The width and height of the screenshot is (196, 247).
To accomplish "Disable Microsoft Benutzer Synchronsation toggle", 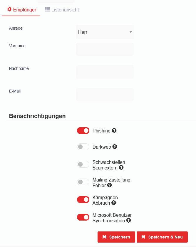I will point(83,217).
